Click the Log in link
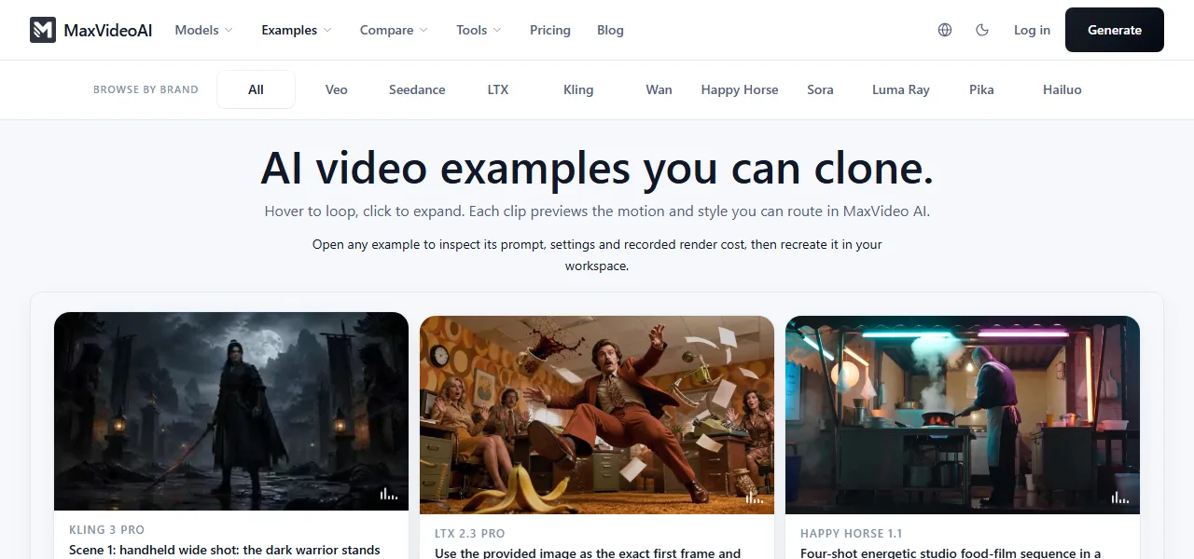The height and width of the screenshot is (559, 1194). tap(1032, 30)
